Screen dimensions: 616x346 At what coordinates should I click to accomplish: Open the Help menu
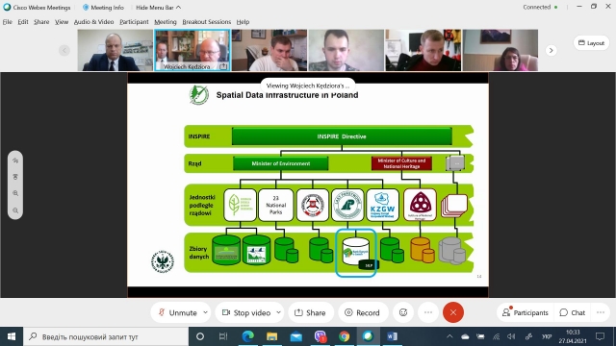(243, 22)
